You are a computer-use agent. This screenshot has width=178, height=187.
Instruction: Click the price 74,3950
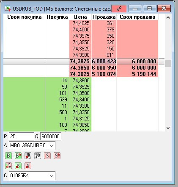tap(81, 42)
